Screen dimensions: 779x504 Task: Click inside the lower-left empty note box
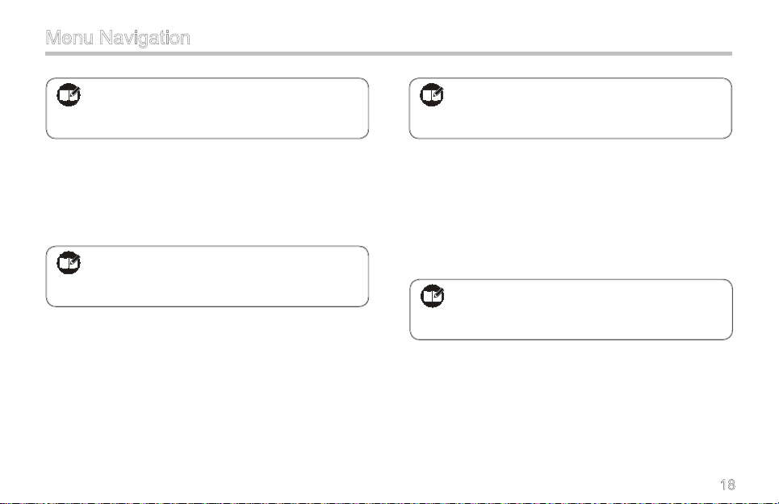(207, 277)
